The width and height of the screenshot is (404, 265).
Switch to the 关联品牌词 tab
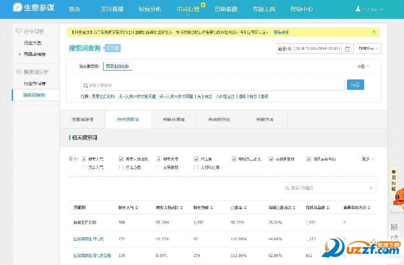click(x=174, y=119)
